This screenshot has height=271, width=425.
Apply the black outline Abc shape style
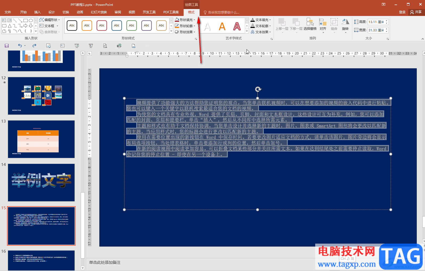coord(72,26)
